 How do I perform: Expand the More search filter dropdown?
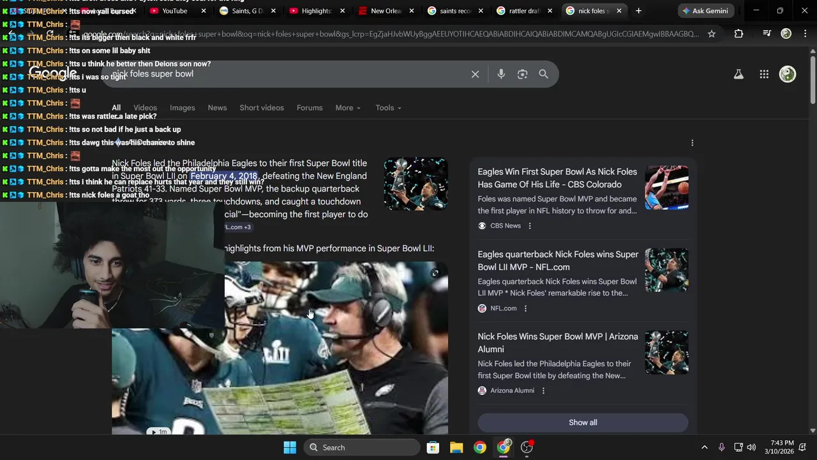(348, 107)
